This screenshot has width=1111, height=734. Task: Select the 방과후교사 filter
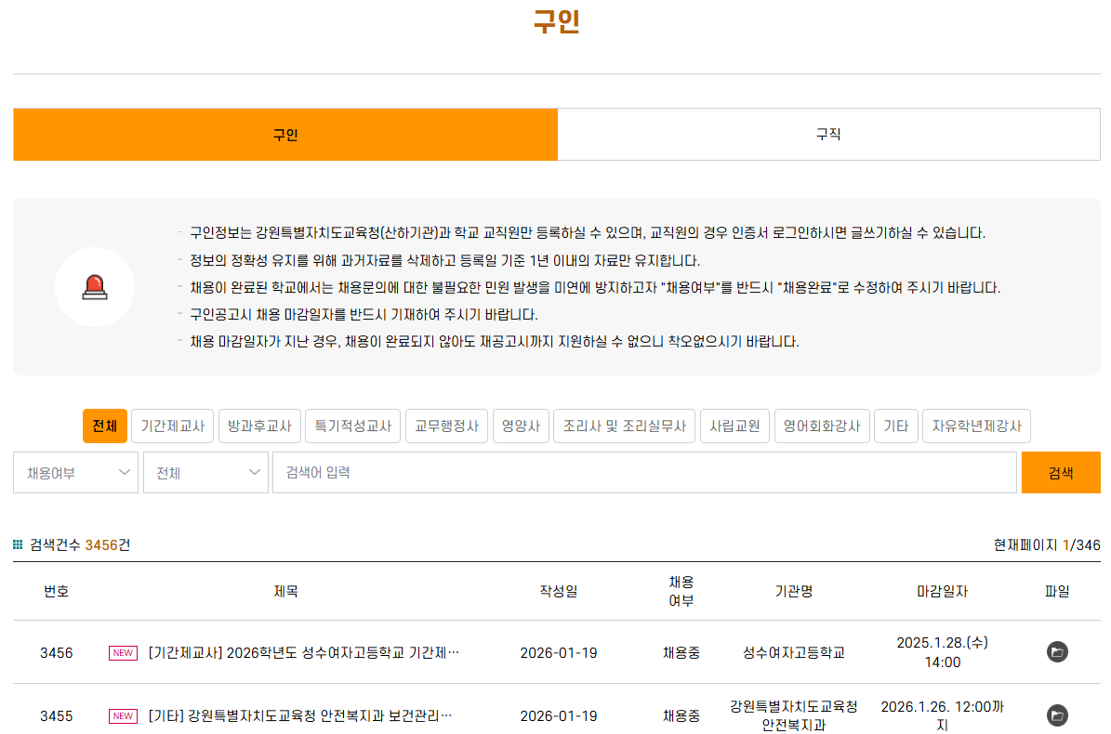click(260, 426)
